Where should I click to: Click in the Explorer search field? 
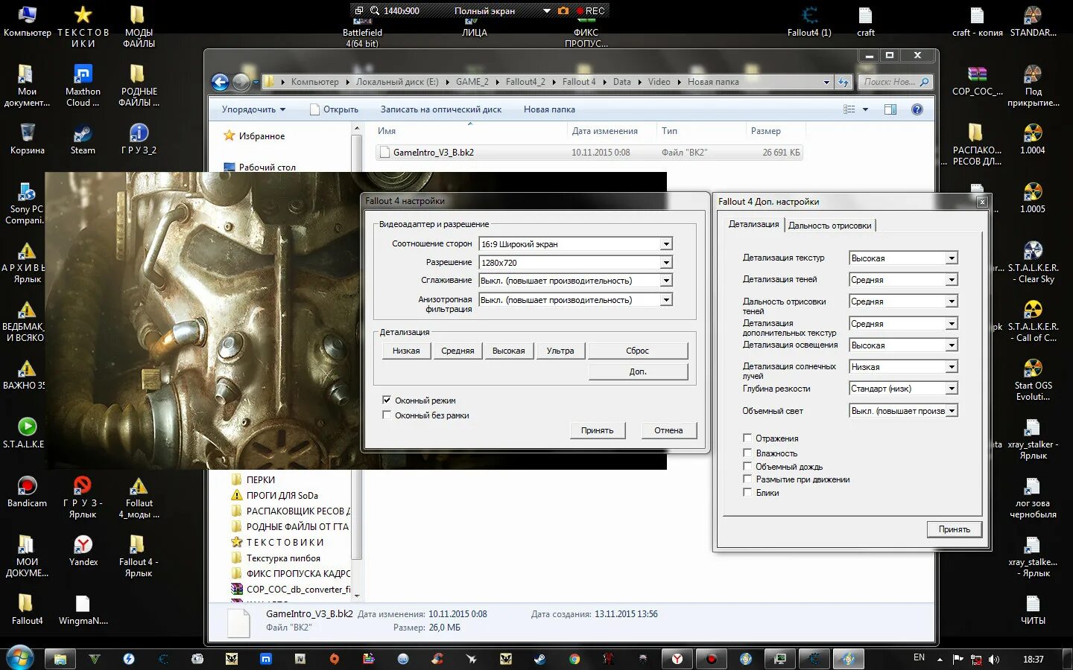896,82
